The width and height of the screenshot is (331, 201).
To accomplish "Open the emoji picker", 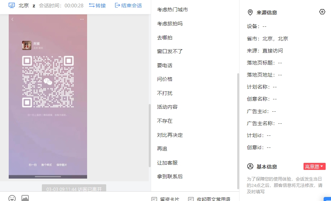I will coord(12,198).
